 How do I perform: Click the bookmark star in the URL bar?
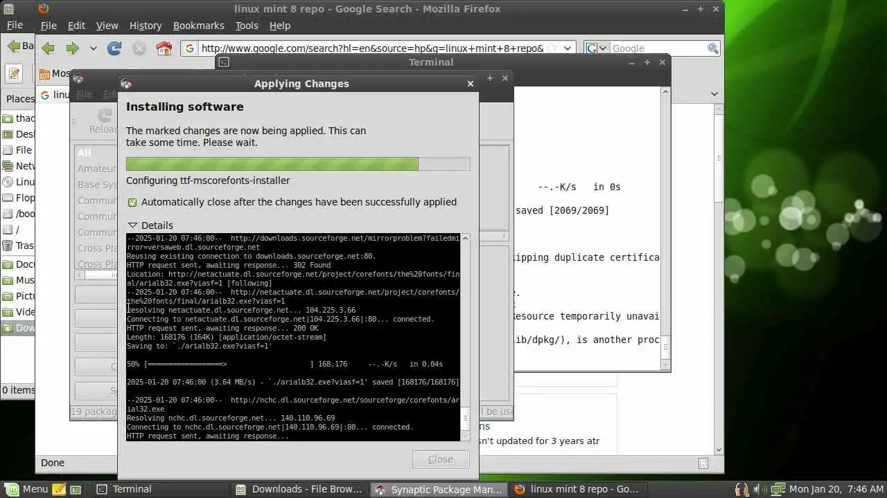pyautogui.click(x=552, y=48)
